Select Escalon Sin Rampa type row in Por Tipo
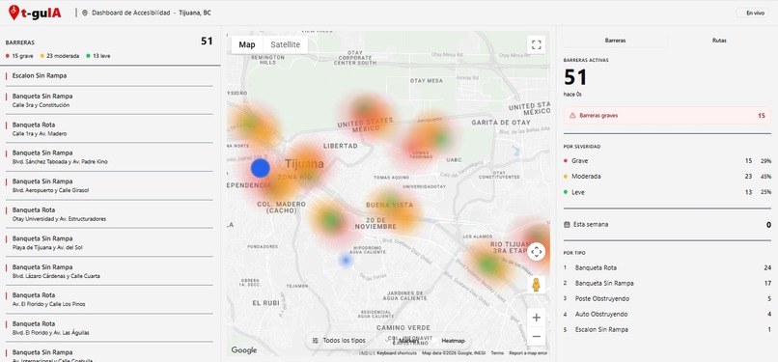778x362 pixels. click(x=667, y=329)
